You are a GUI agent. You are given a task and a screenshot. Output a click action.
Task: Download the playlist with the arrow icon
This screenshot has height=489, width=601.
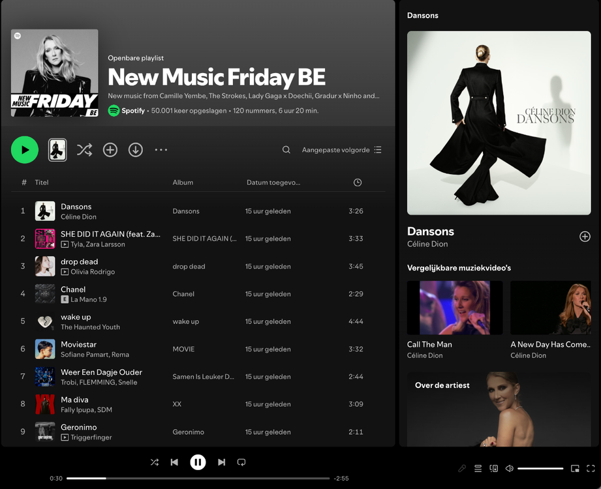(136, 150)
